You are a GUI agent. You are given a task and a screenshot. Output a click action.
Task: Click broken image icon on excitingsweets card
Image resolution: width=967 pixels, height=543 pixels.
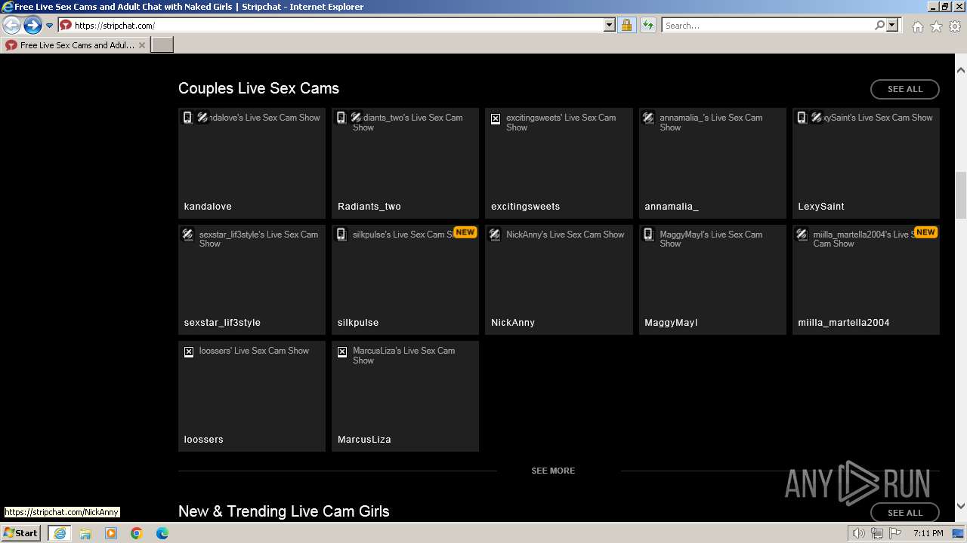pos(496,119)
